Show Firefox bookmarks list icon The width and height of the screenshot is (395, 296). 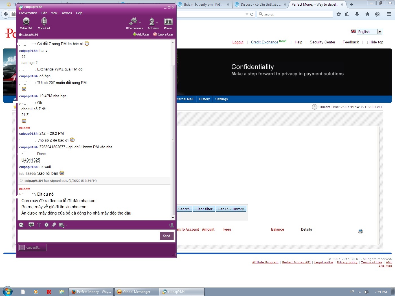tap(347, 14)
